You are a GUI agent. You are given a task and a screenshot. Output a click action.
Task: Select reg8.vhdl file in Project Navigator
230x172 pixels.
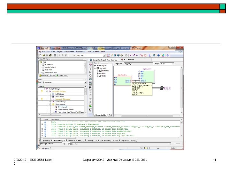click(48, 70)
